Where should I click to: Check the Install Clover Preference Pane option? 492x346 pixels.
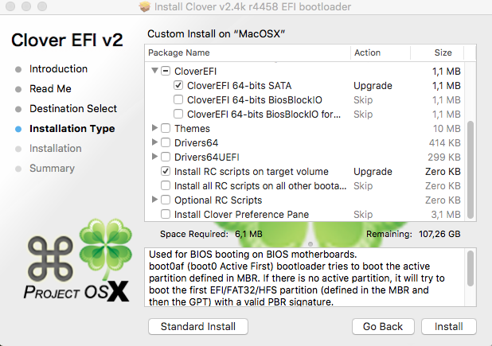(x=166, y=215)
